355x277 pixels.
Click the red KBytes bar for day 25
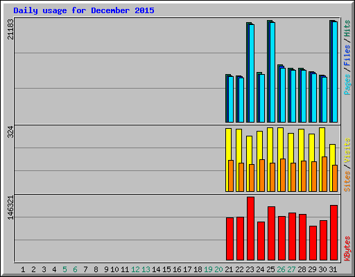(271, 233)
